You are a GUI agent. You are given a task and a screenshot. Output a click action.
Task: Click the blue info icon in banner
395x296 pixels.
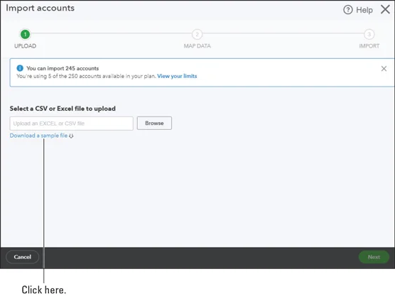pos(20,68)
